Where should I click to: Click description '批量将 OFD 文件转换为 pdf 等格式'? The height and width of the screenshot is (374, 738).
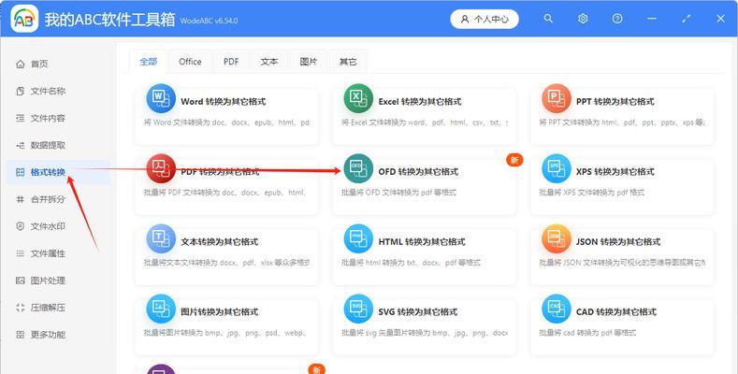(x=398, y=193)
